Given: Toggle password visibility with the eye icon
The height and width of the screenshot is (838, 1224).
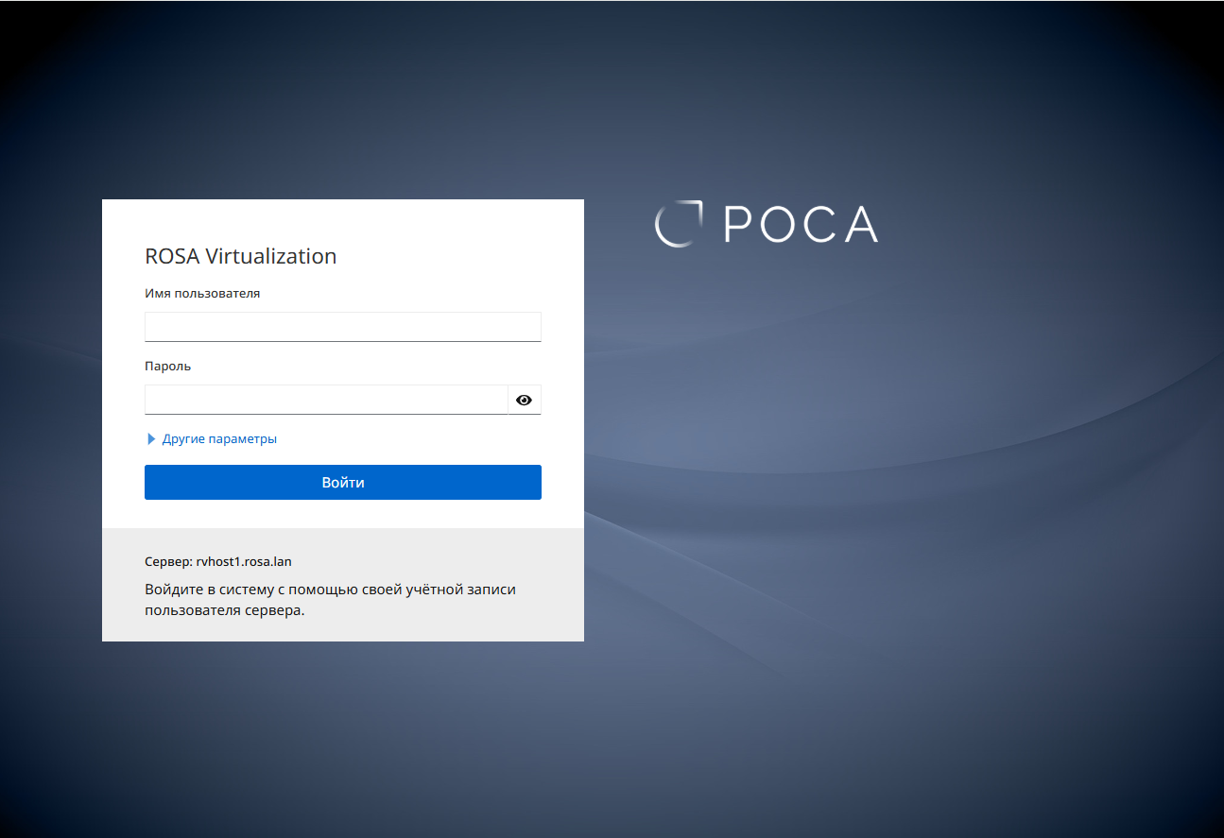Looking at the screenshot, I should [525, 401].
